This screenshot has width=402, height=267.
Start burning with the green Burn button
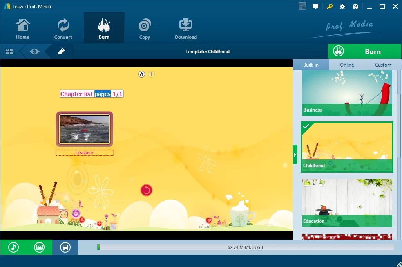click(364, 52)
